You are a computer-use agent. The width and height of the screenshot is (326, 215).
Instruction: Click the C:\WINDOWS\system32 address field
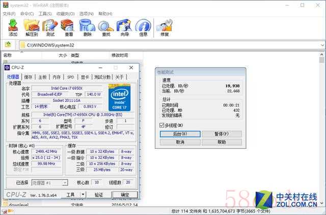coord(172,45)
